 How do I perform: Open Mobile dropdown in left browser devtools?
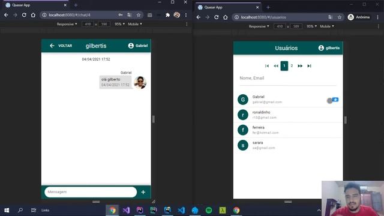coord(135,24)
